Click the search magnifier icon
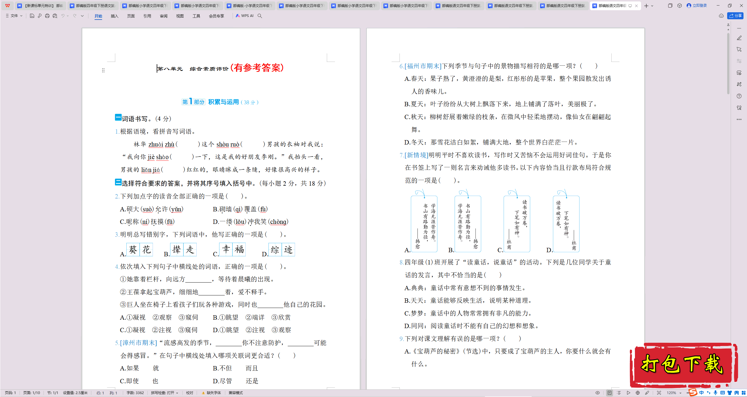 [260, 16]
